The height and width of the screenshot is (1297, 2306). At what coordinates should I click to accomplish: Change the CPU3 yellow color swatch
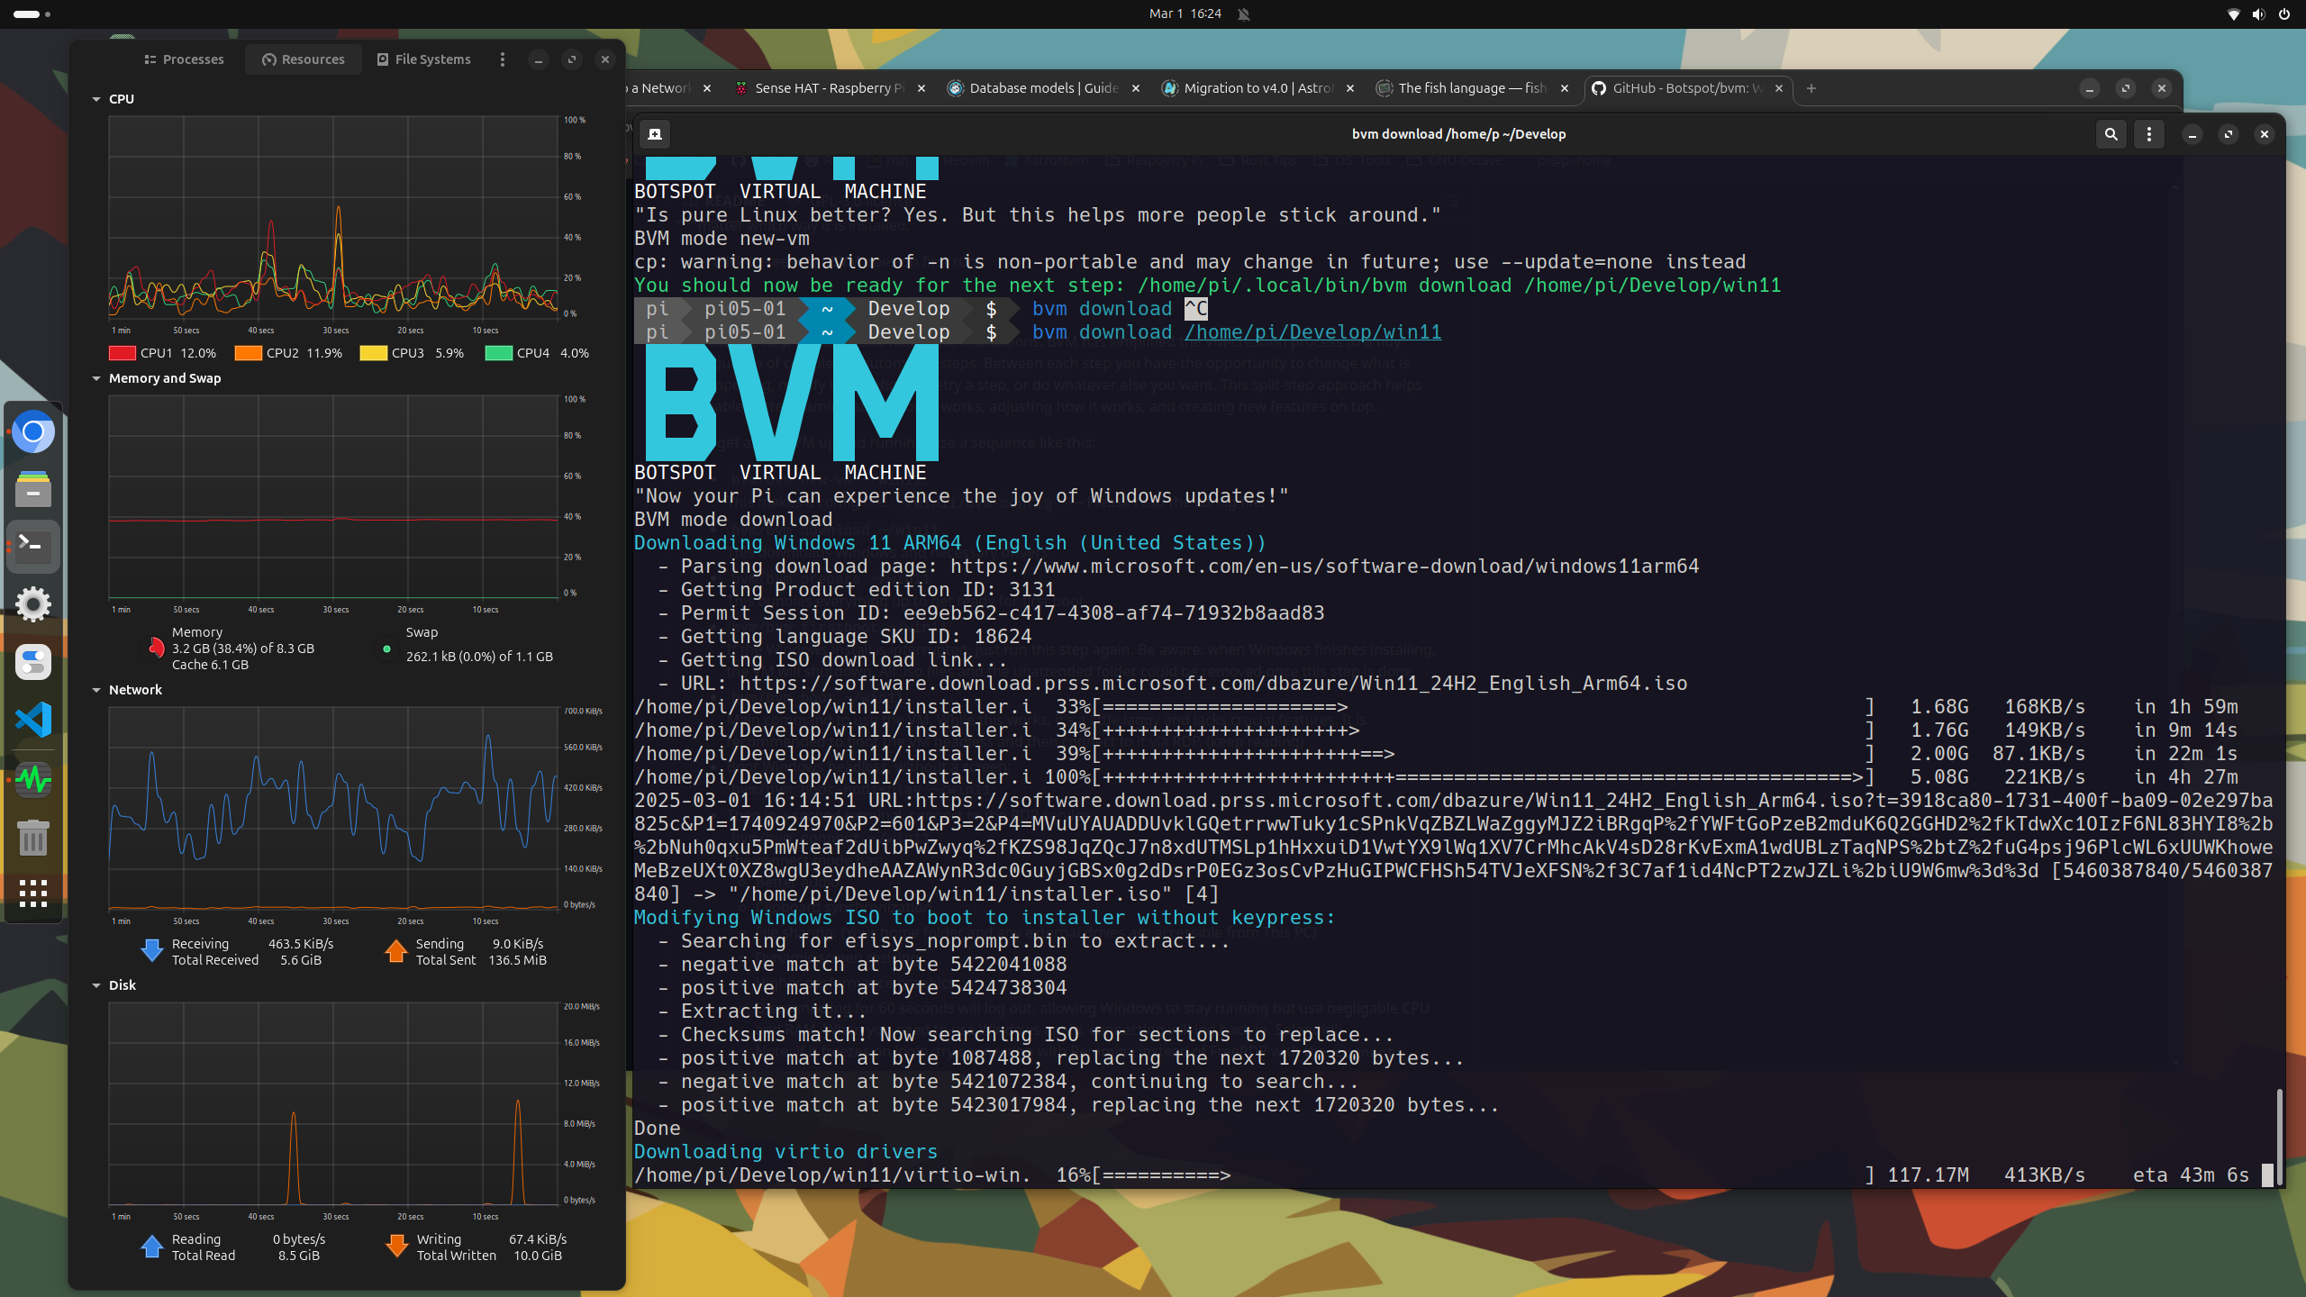click(373, 353)
